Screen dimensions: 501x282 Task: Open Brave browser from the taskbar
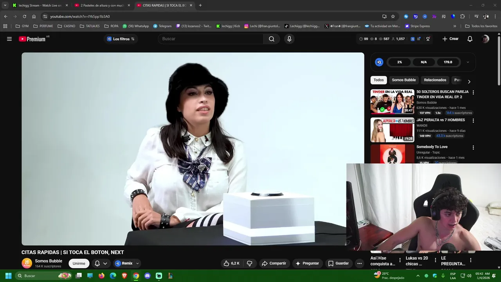[x=124, y=276]
